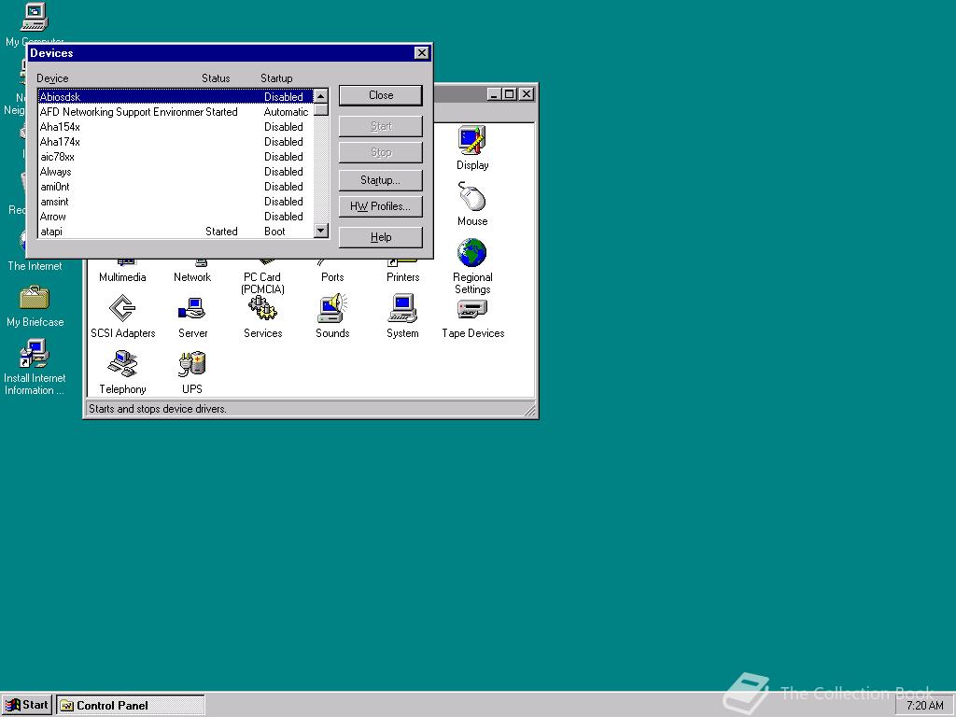Screen dimensions: 956x717
Task: Click the Network label in Control Panel
Action: click(x=192, y=276)
